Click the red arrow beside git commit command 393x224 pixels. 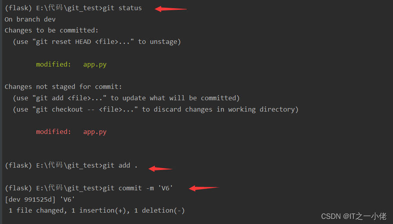coord(203,188)
